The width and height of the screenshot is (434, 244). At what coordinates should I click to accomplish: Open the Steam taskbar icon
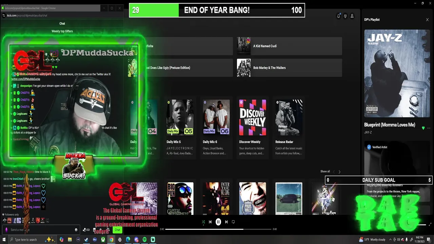tap(86, 240)
